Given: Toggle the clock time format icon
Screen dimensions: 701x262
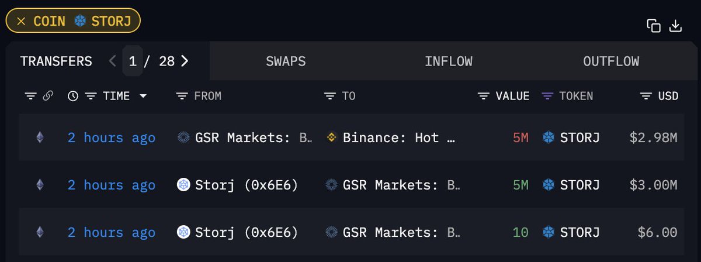Looking at the screenshot, I should tap(72, 96).
